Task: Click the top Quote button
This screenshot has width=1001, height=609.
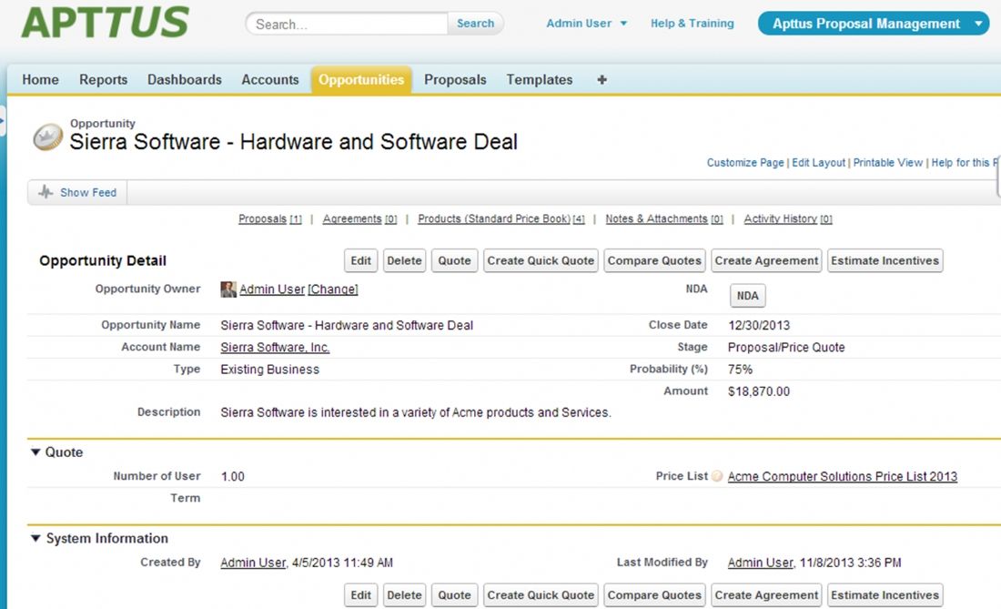Action: tap(454, 260)
